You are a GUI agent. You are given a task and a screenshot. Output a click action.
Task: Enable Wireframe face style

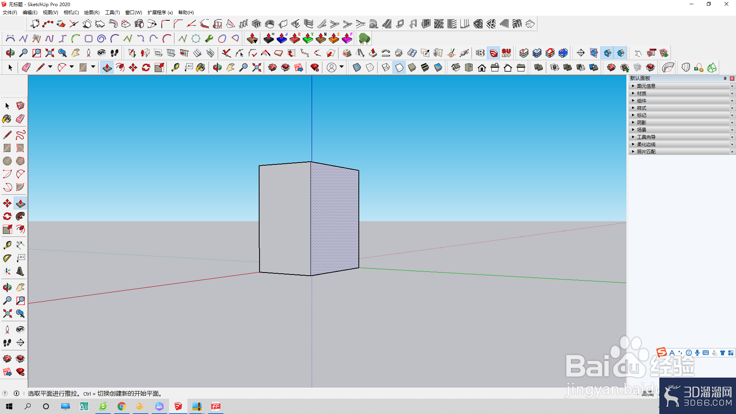[386, 67]
